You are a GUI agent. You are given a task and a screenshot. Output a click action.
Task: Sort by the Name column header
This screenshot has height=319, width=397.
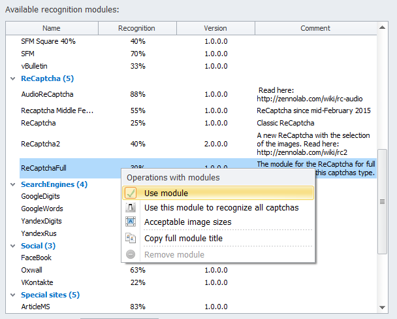pyautogui.click(x=52, y=28)
